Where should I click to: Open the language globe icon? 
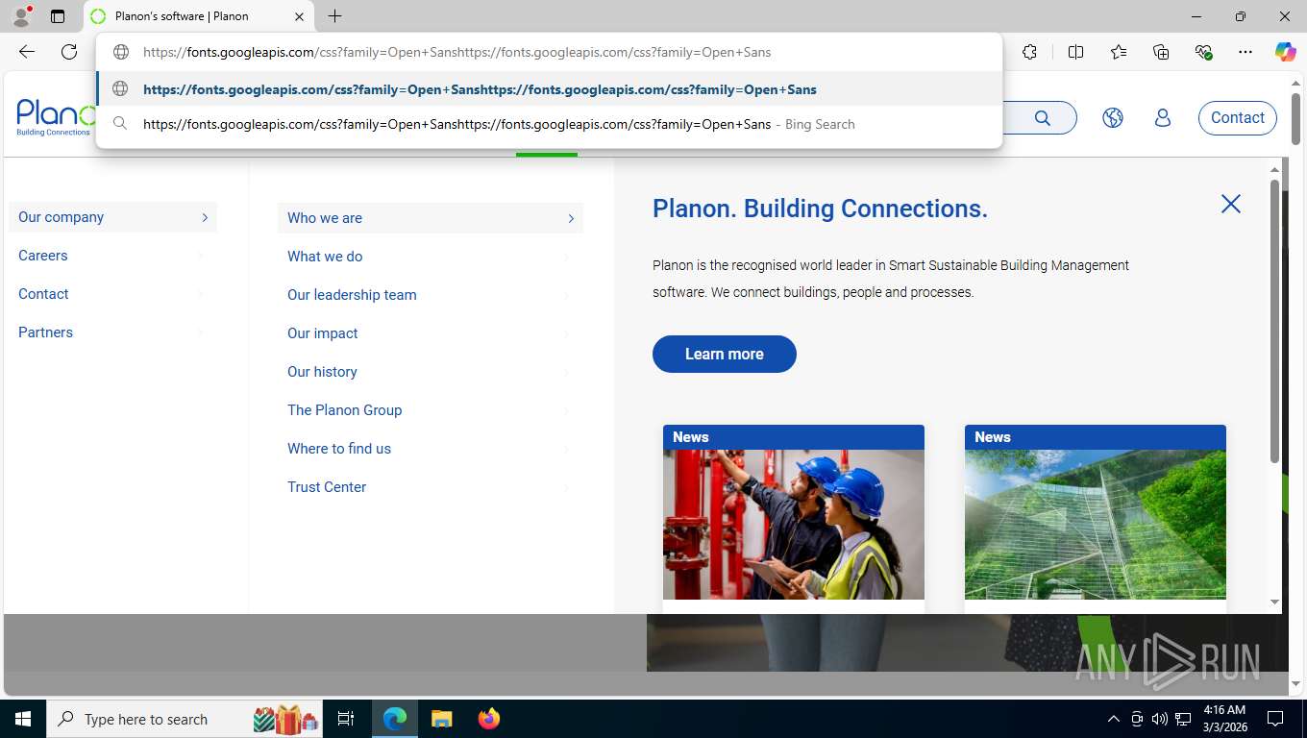point(1113,118)
